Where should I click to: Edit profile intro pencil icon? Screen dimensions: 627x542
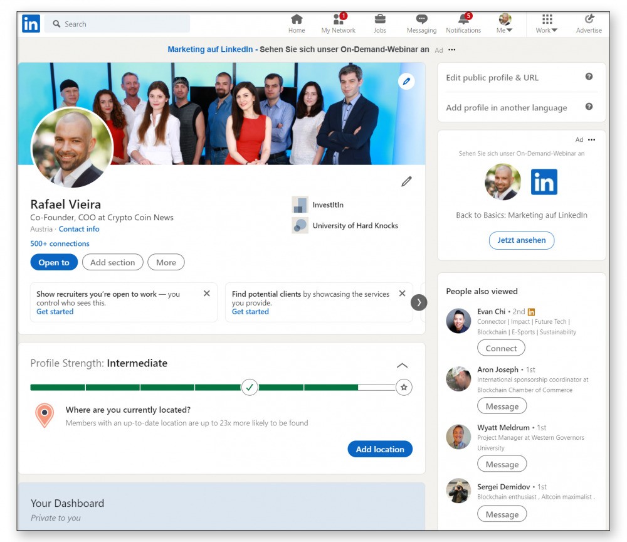point(406,181)
